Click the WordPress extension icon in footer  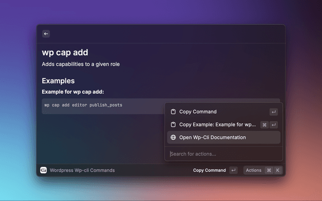pos(43,170)
